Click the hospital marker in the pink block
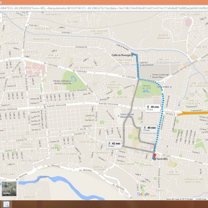Screen dimensions: 208x208 click(x=38, y=67)
